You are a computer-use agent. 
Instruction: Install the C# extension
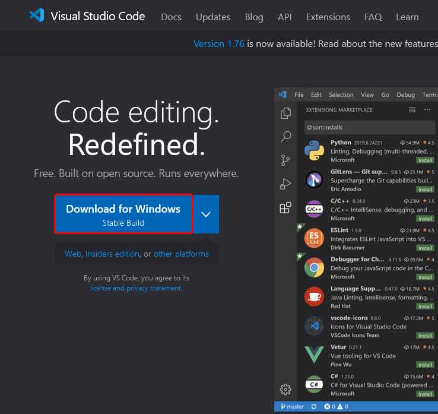tap(425, 394)
